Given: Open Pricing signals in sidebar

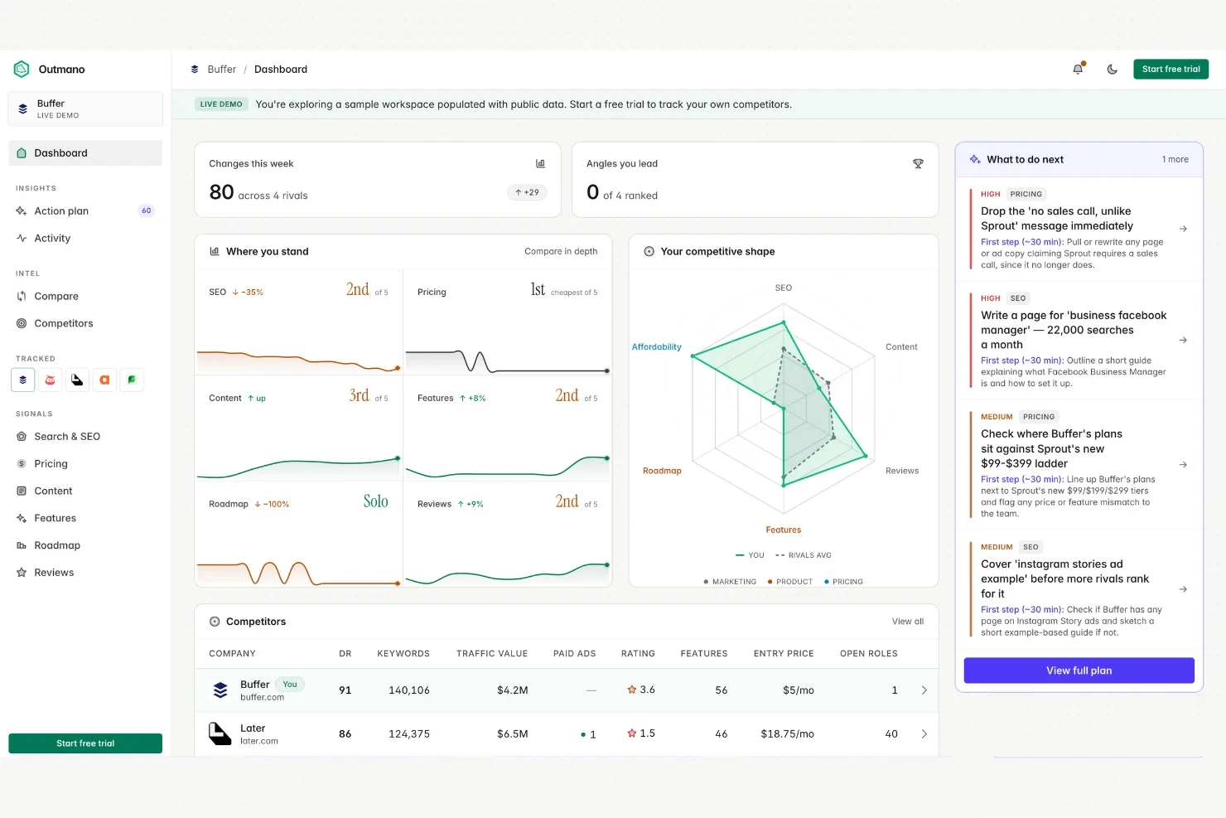Looking at the screenshot, I should click(85, 464).
